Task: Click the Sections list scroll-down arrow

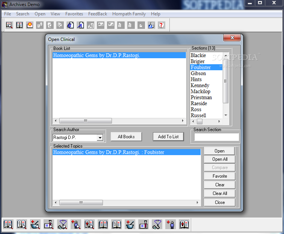Action: point(226,115)
